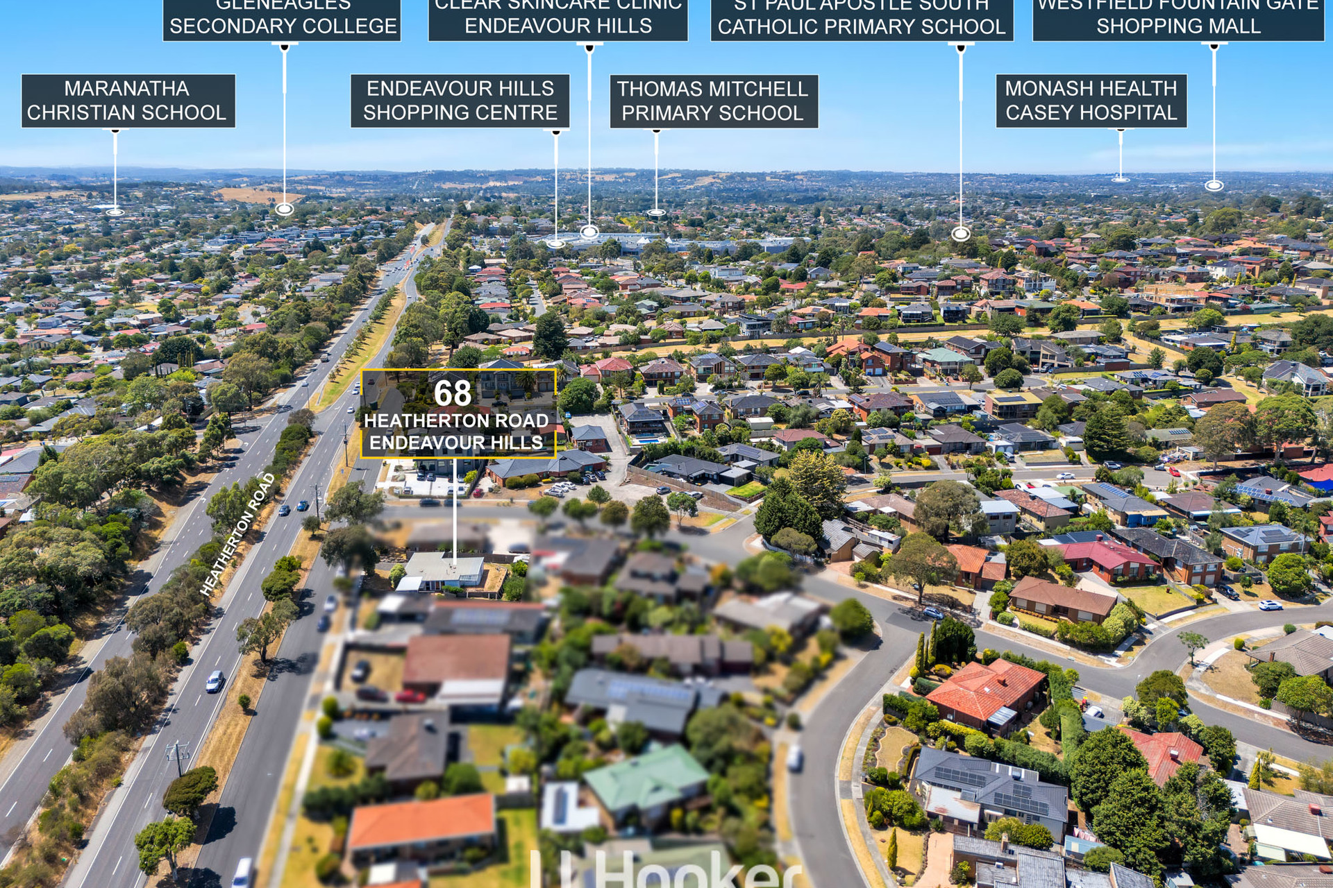The width and height of the screenshot is (1333, 888).
Task: Click the Thomas Mitchell Primary School pin
Action: click(x=655, y=212)
